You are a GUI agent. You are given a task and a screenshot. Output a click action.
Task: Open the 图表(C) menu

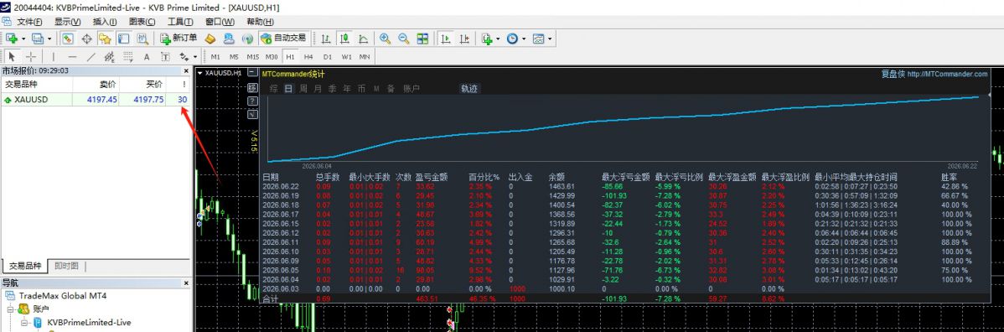click(x=142, y=22)
